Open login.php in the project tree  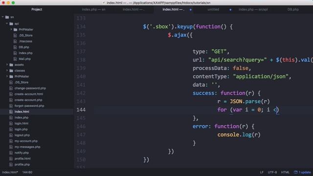pyautogui.click(x=21, y=129)
